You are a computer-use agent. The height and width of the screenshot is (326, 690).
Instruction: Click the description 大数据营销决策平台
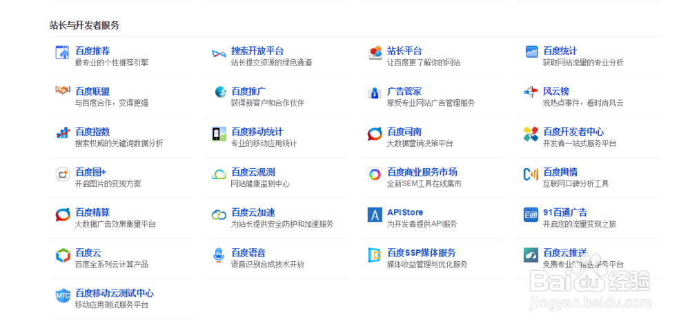coord(420,143)
